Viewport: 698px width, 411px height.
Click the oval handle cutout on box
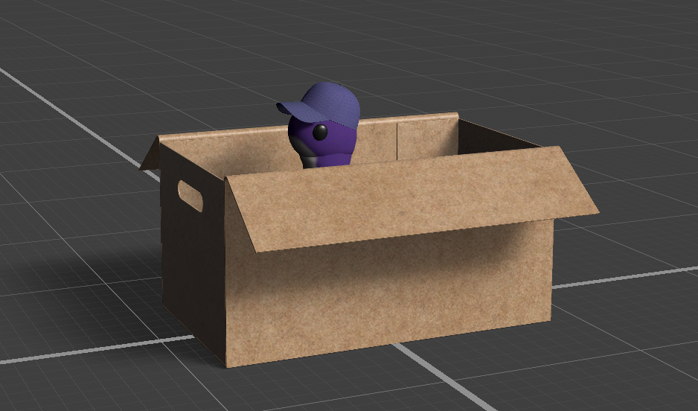[190, 195]
